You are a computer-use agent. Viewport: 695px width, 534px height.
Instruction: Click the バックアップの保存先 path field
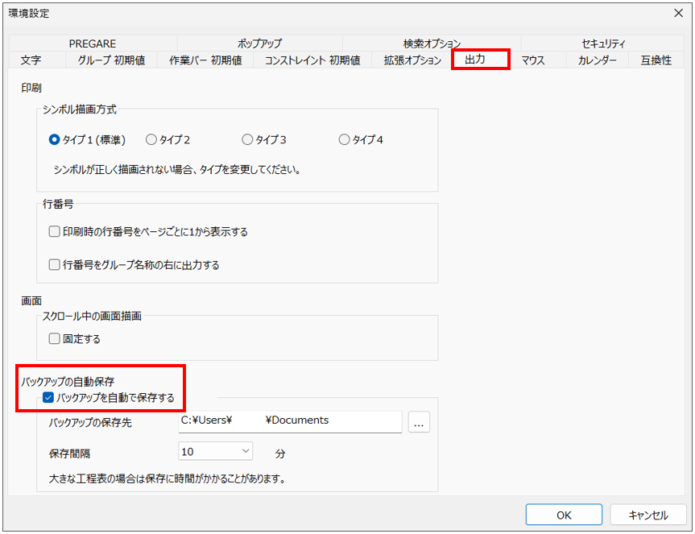click(291, 421)
